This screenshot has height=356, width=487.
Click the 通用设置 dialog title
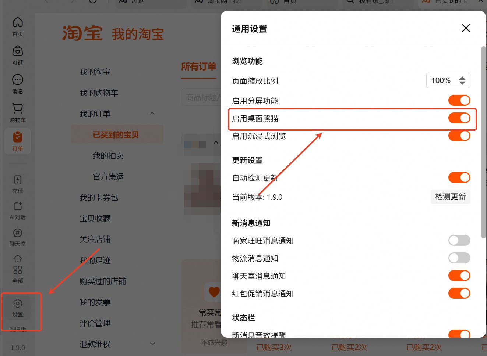coord(250,29)
